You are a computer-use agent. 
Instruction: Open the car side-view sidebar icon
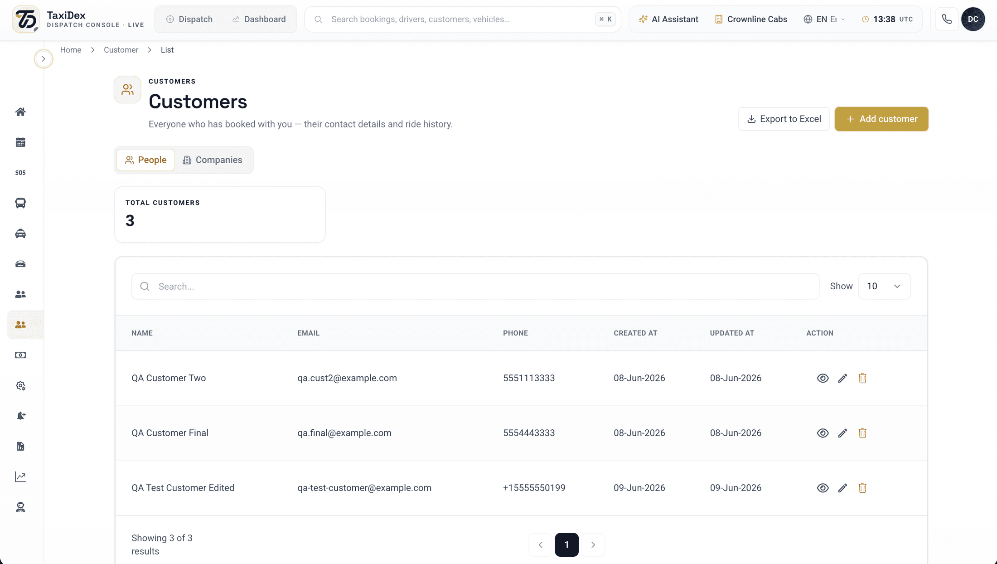click(20, 264)
